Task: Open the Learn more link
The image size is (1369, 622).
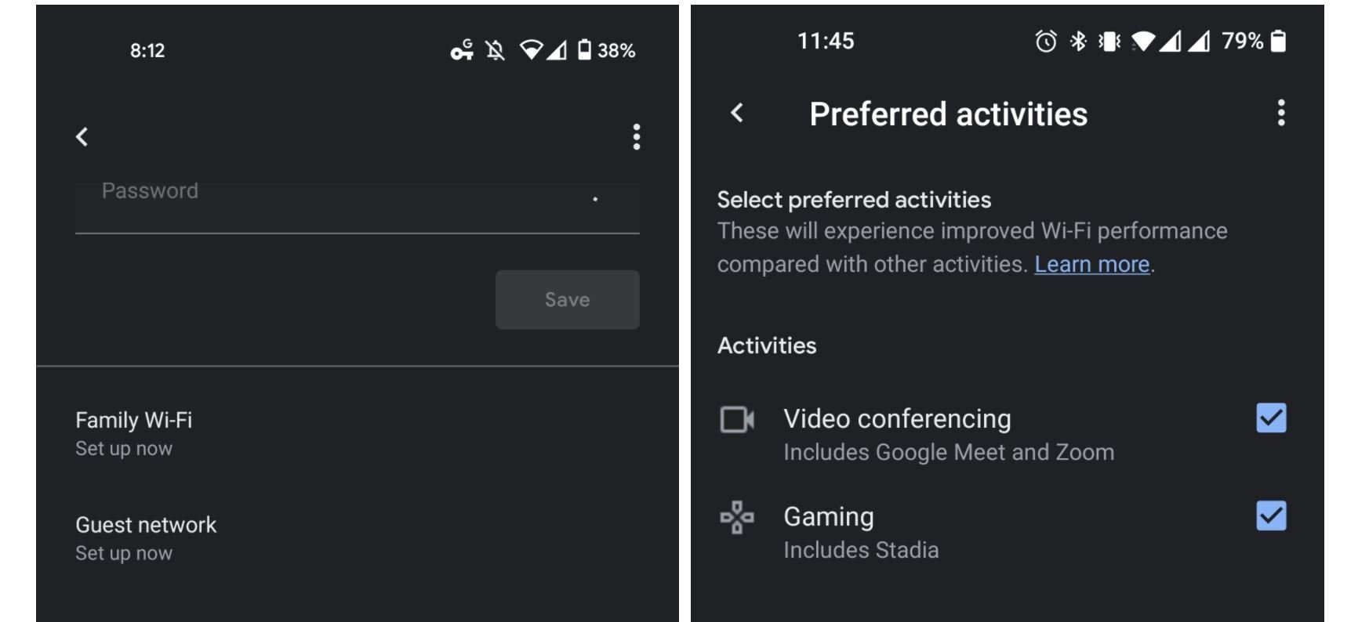Action: pos(1091,265)
